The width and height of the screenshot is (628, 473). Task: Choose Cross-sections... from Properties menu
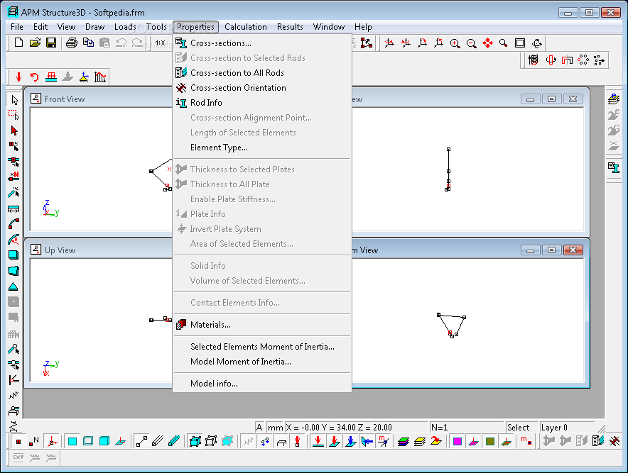coord(262,43)
